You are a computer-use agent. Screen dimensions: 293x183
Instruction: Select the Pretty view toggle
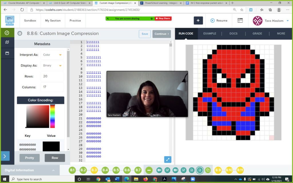[x=29, y=158]
